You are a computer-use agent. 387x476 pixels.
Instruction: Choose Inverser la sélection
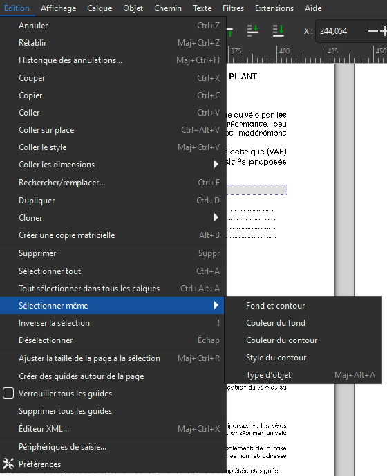(113, 322)
